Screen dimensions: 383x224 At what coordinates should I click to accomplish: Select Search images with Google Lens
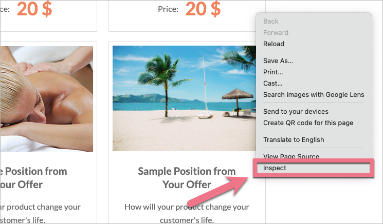[314, 94]
